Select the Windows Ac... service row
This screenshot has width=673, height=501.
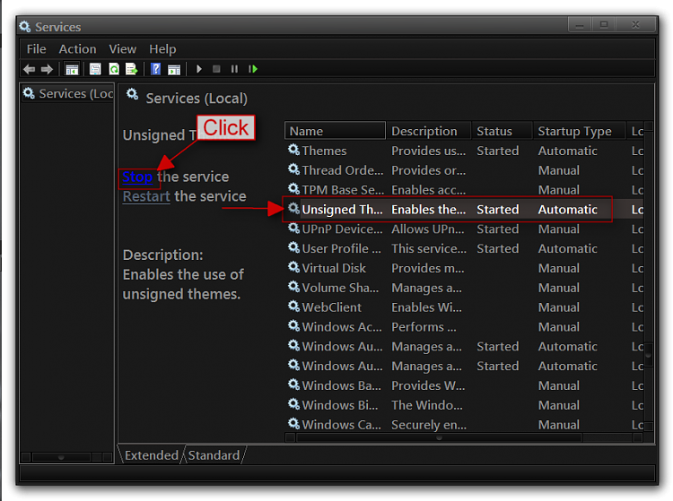(x=465, y=327)
